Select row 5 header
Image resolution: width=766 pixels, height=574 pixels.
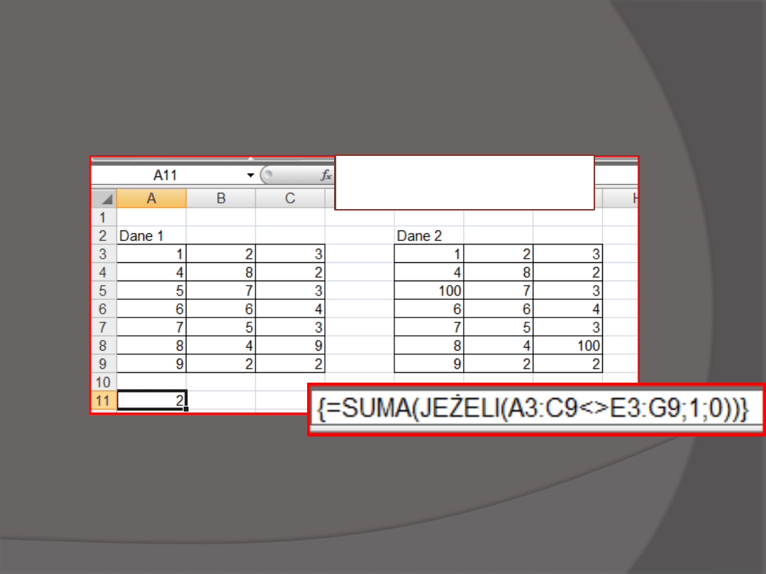click(x=103, y=291)
